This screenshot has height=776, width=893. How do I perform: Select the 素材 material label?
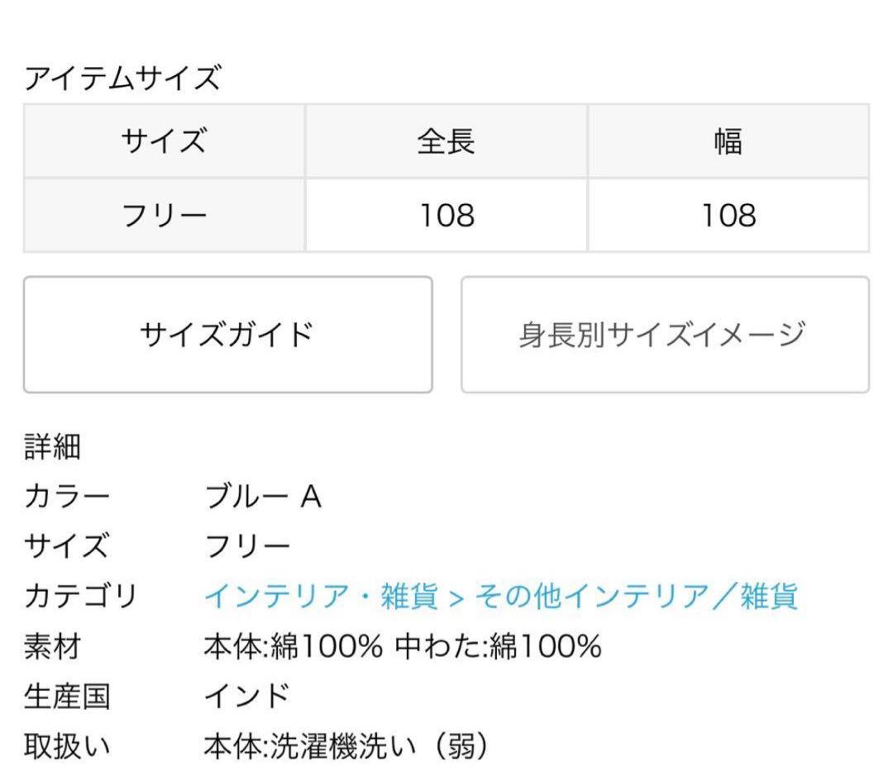point(52,650)
